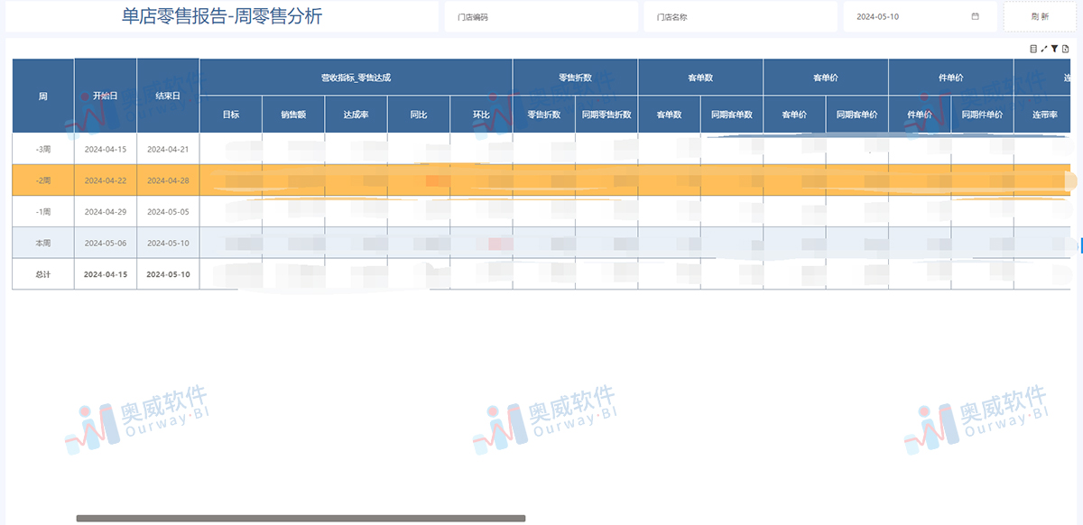Click the 同期件单价 column header
This screenshot has height=525, width=1083.
(x=982, y=115)
